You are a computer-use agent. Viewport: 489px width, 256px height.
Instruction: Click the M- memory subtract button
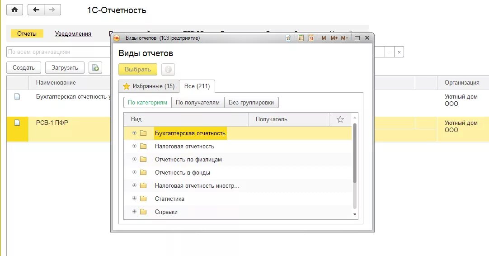click(x=344, y=38)
